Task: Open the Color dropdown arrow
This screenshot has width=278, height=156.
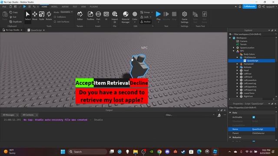Action: point(135,22)
